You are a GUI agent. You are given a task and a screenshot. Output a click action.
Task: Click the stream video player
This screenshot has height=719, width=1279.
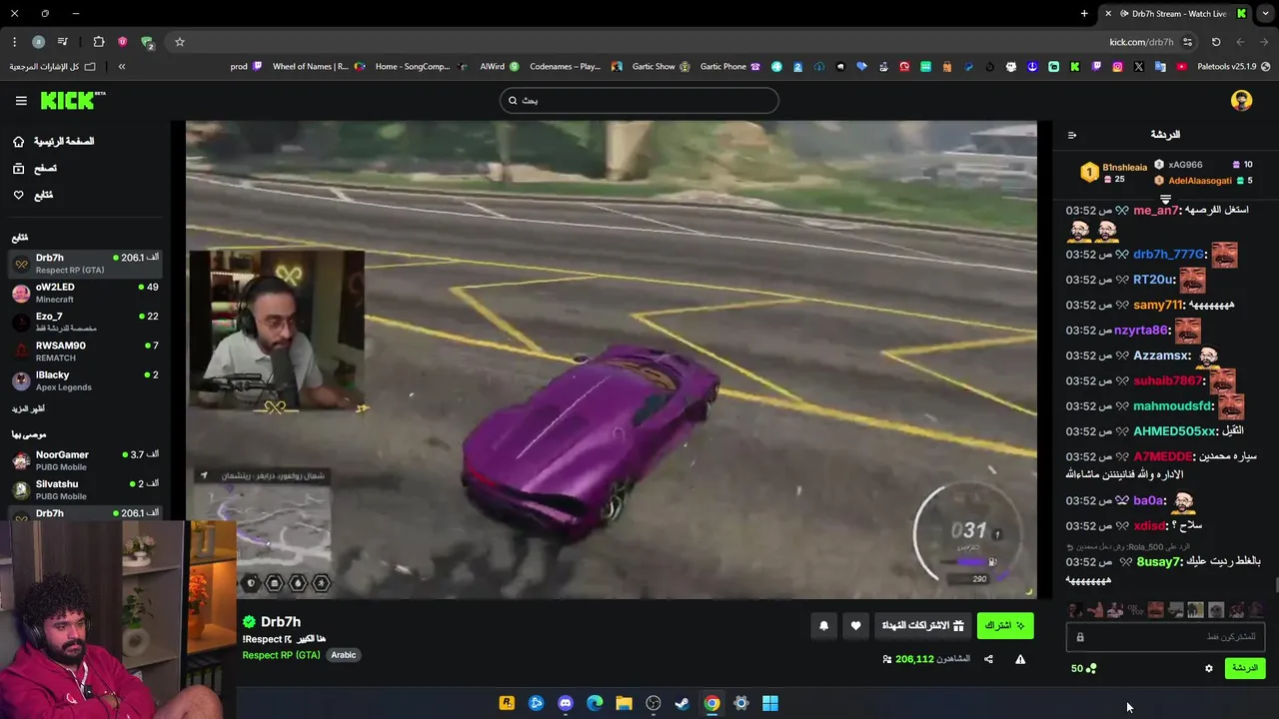pos(612,359)
